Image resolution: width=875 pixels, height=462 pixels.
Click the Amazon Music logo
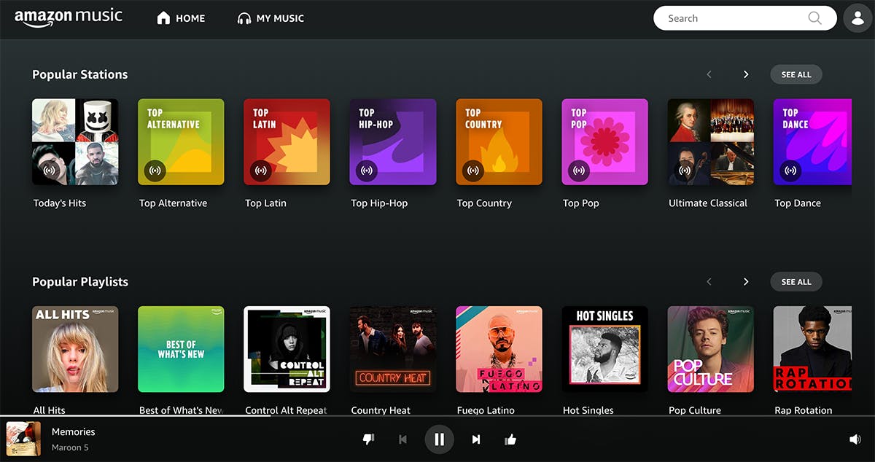pyautogui.click(x=69, y=17)
